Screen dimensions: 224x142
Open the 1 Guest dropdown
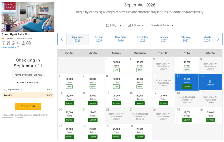point(136,25)
